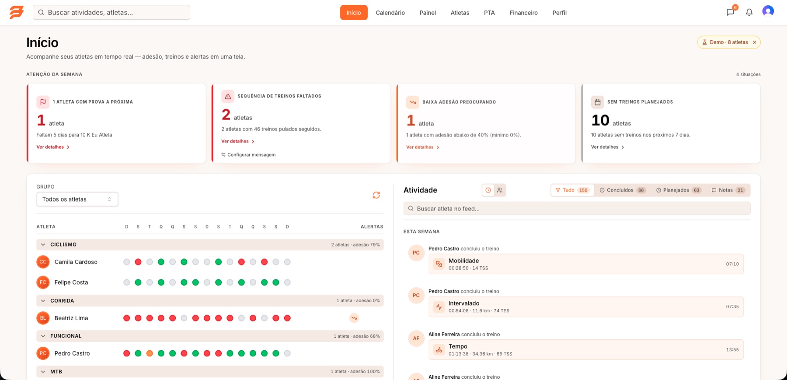Image resolution: width=787 pixels, height=380 pixels.
Task: Select Pedro Castro in the athlete list
Action: 72,353
